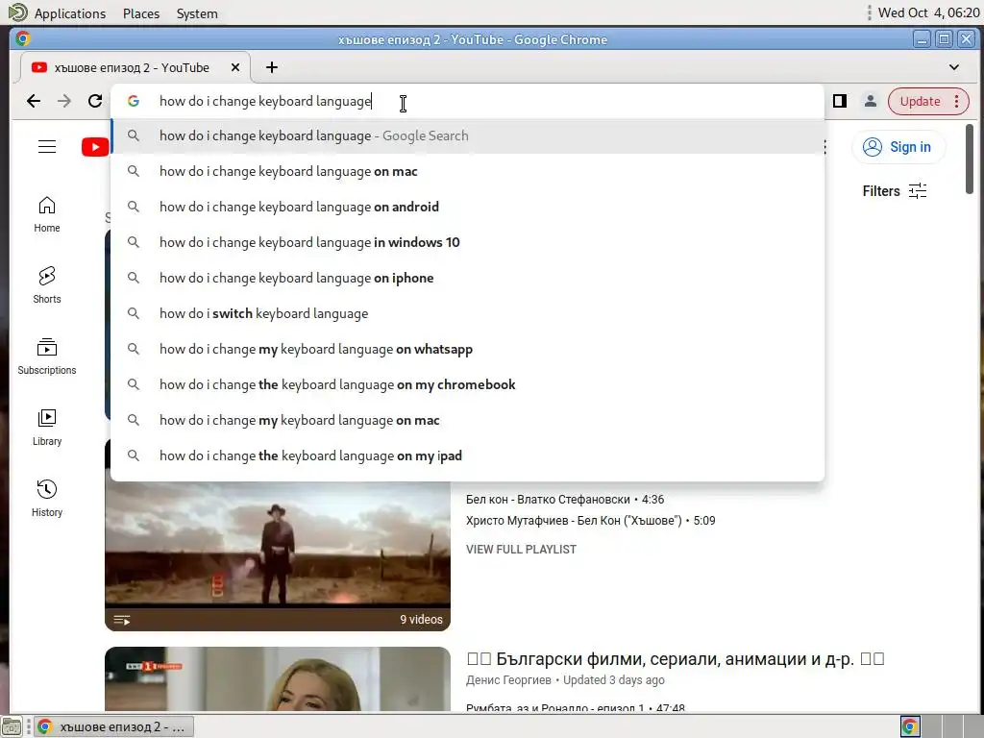Go to YouTube Home in sidebar
984x738 pixels.
point(47,214)
